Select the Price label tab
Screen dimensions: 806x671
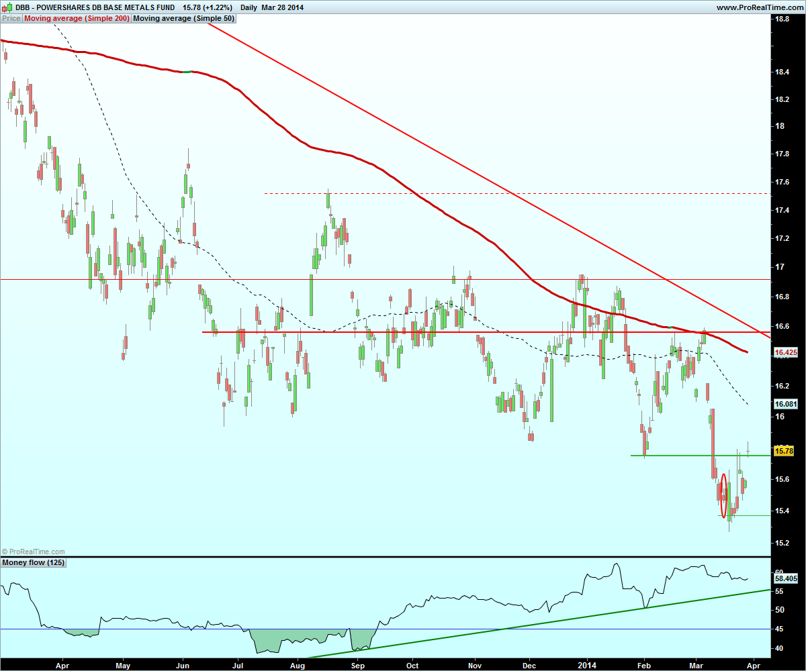(11, 18)
